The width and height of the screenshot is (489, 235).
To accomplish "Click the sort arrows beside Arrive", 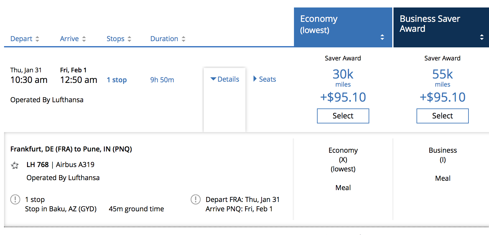I will point(84,39).
